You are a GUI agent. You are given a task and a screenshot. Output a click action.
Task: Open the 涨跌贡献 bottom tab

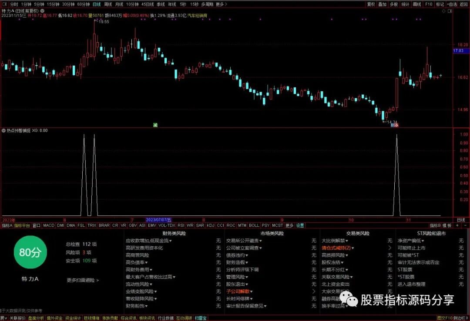(x=110, y=318)
